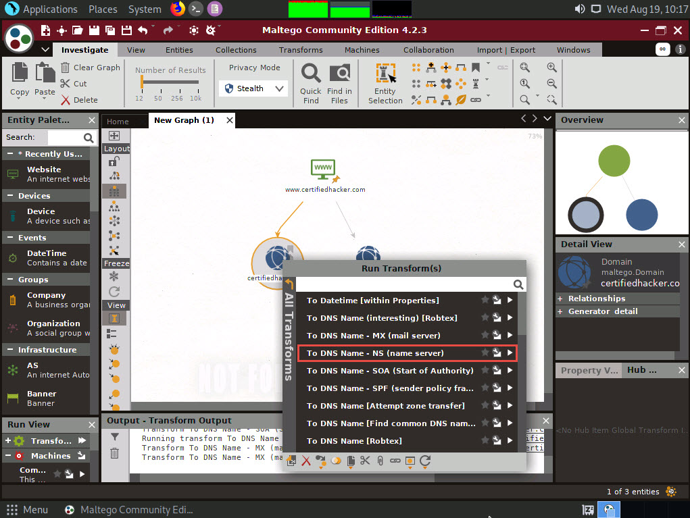
Task: Click trash icon in Output panel
Action: (x=114, y=453)
